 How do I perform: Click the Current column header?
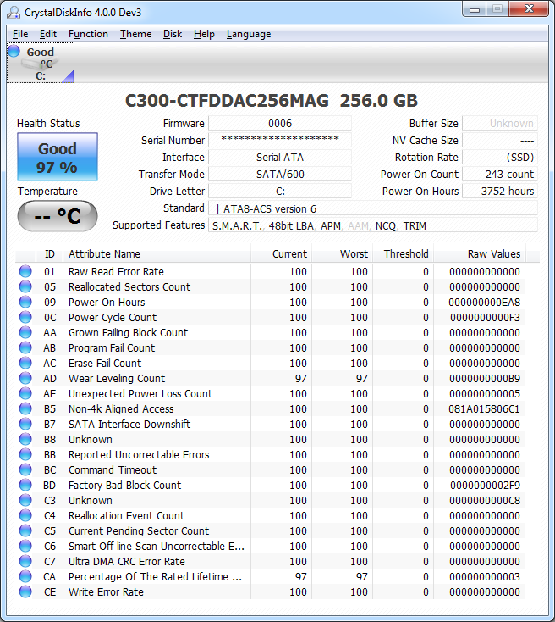(281, 254)
